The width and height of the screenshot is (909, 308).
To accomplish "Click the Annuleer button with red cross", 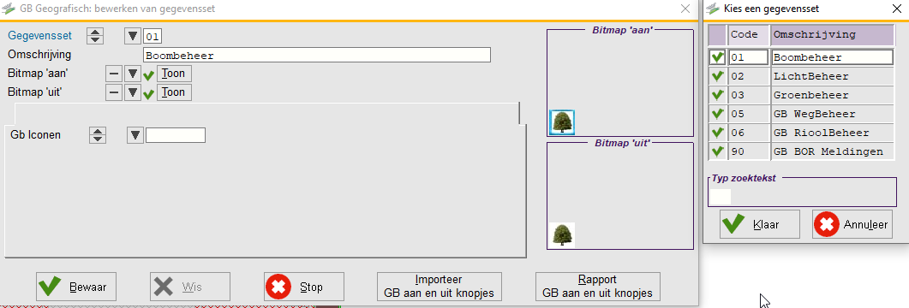I will (852, 225).
